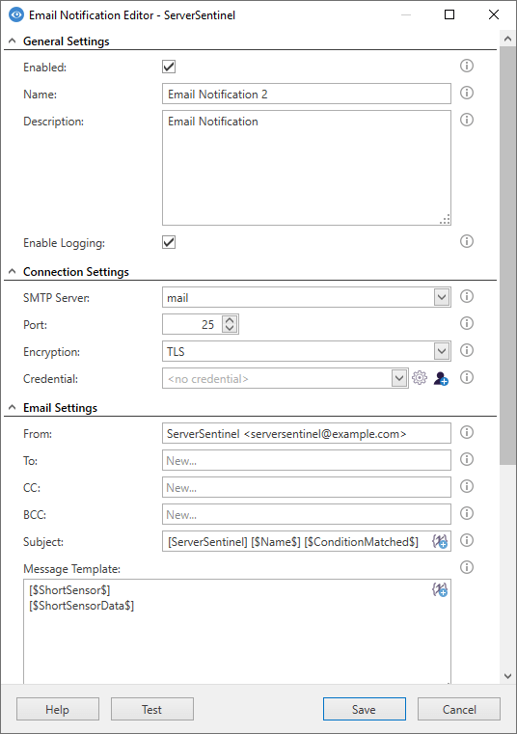Click the To recipients field
The width and height of the screenshot is (517, 734).
(x=307, y=461)
